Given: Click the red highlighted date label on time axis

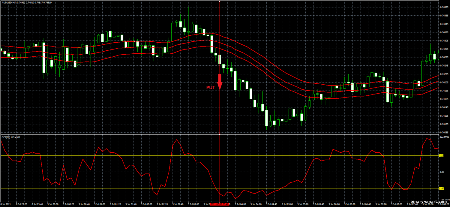Looking at the screenshot, I should tap(220, 204).
